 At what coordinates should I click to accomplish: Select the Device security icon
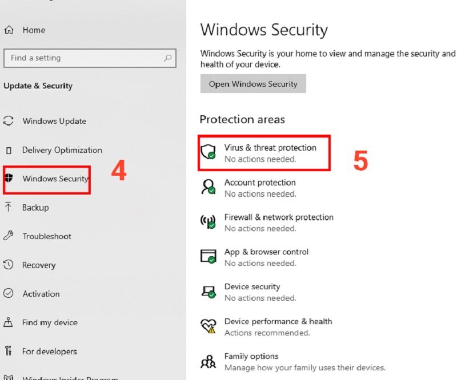[209, 291]
